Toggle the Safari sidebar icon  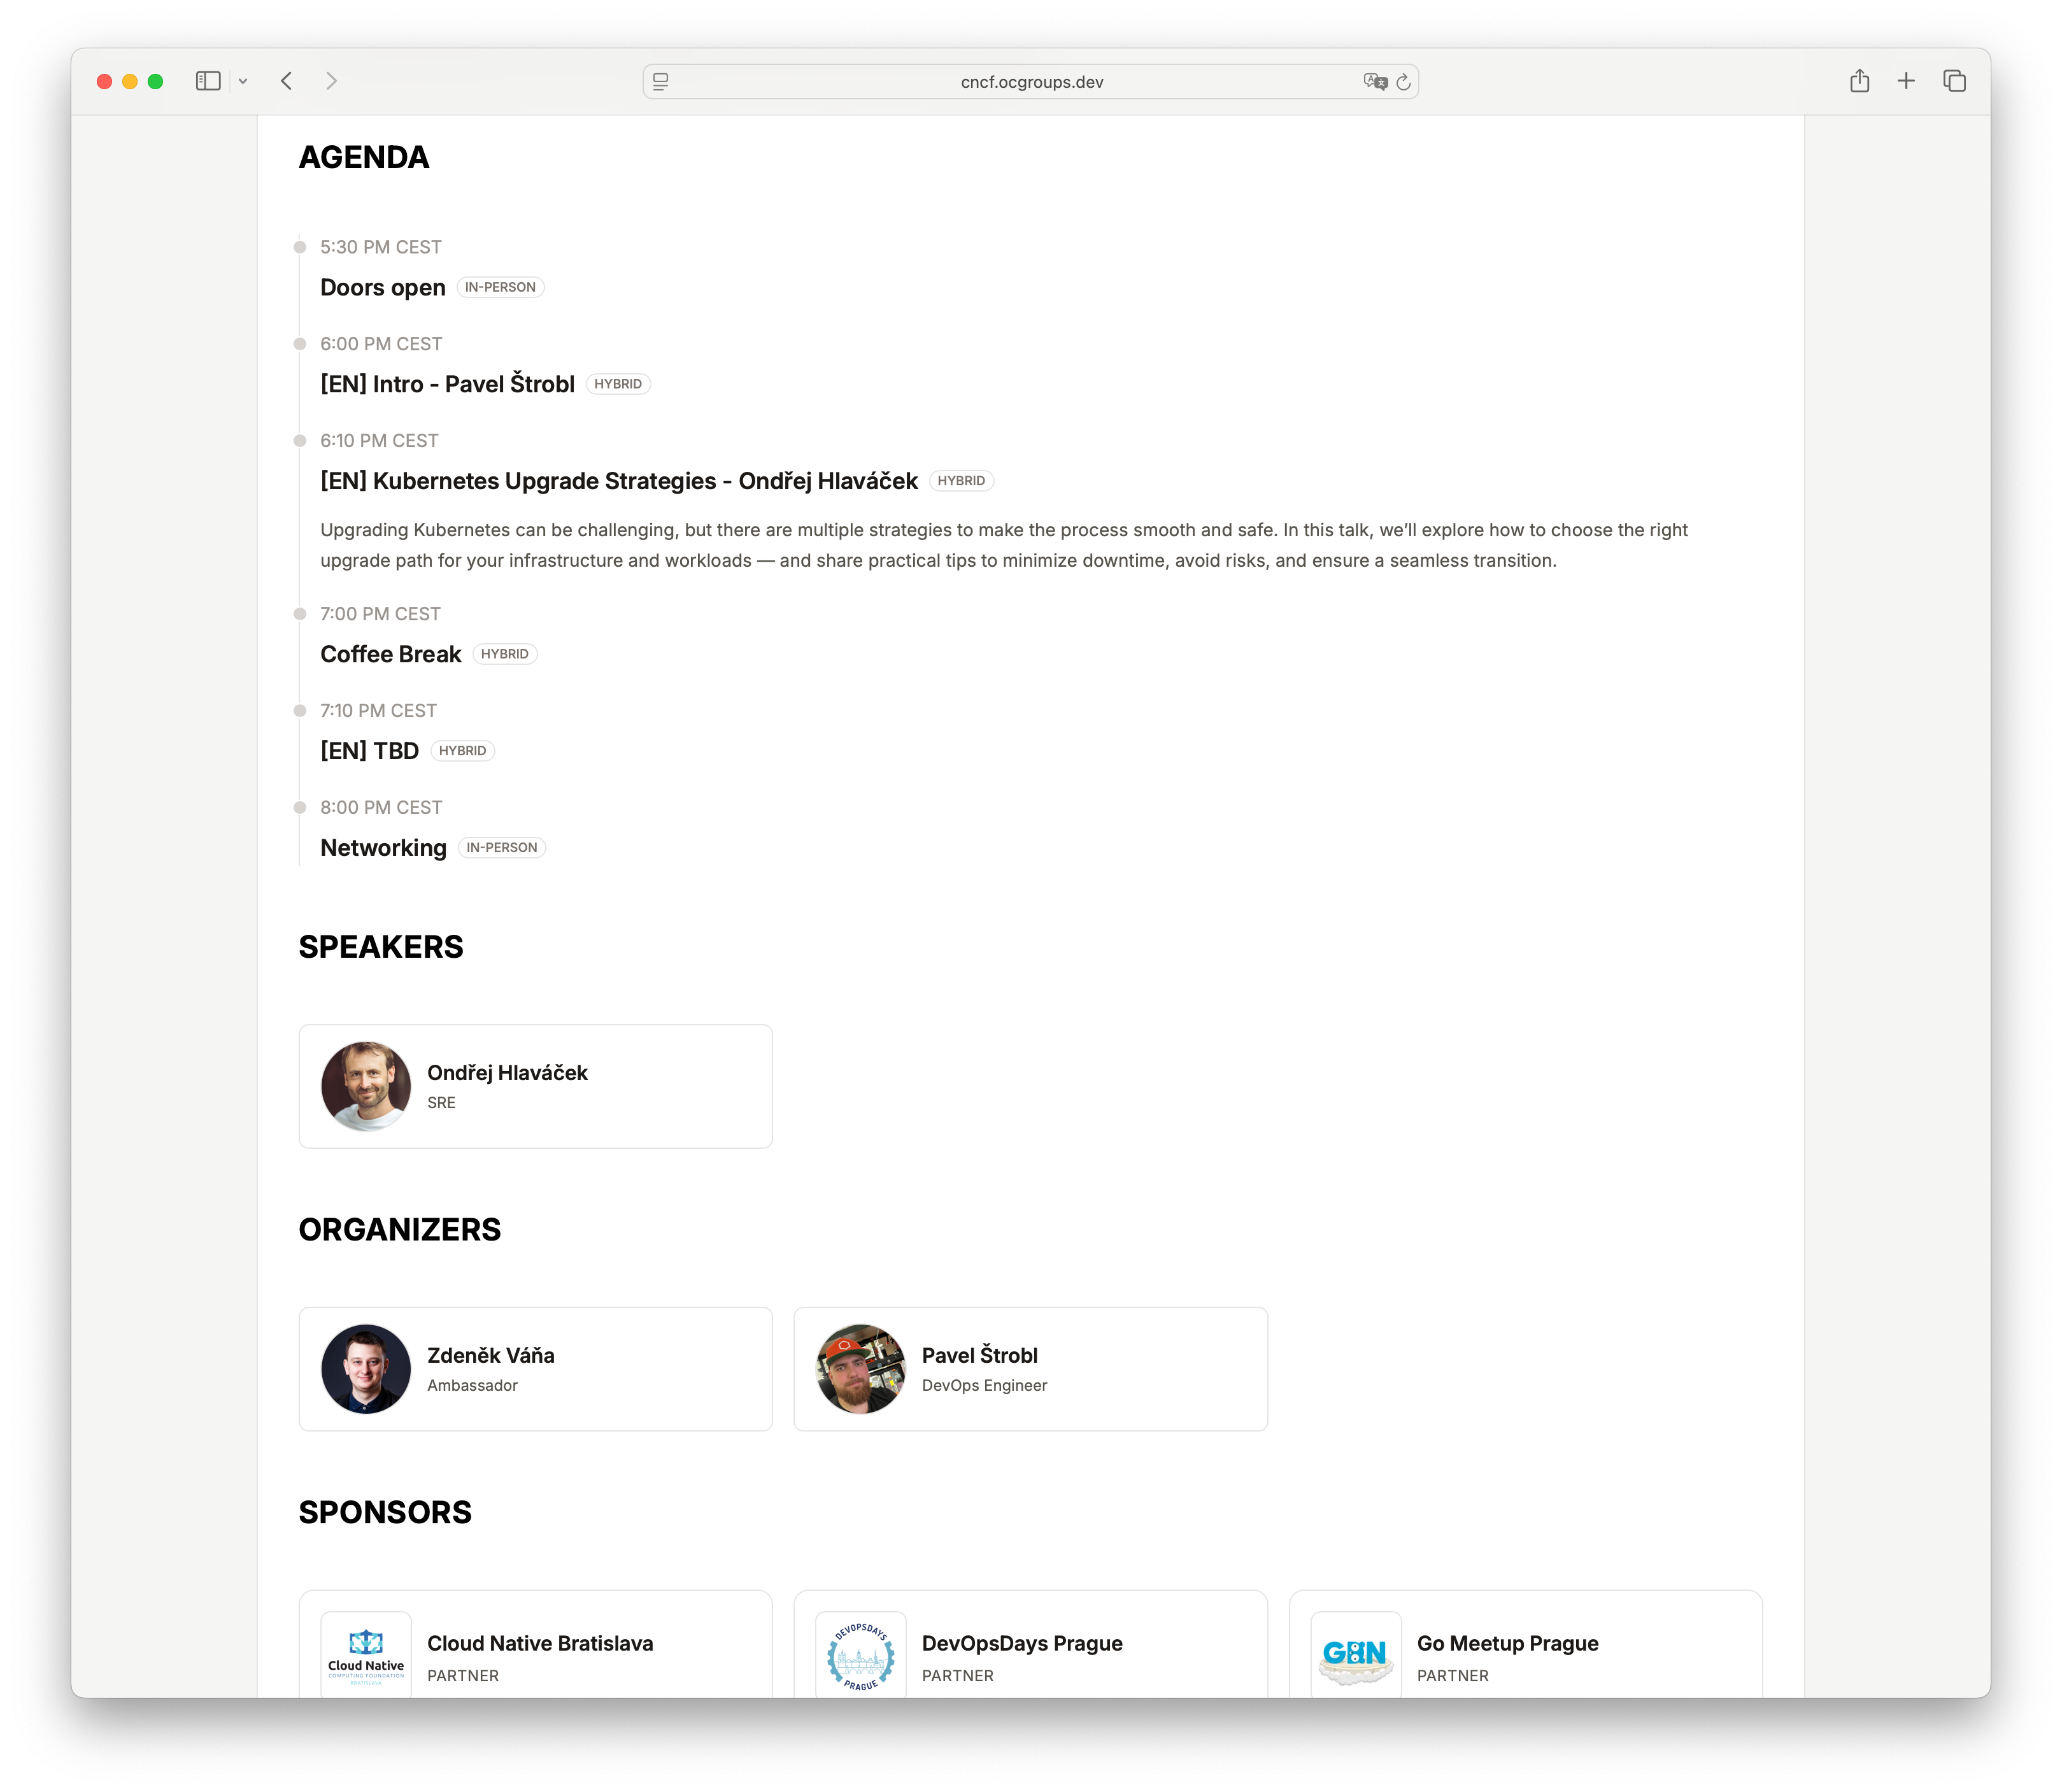pos(208,81)
